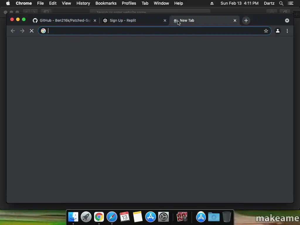Open the App Store icon beside Notes

[x=151, y=217]
